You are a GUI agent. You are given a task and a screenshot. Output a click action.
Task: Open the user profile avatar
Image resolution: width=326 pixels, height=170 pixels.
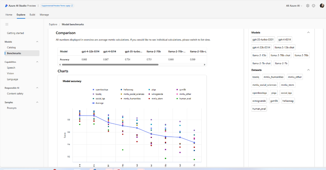pos(322,6)
